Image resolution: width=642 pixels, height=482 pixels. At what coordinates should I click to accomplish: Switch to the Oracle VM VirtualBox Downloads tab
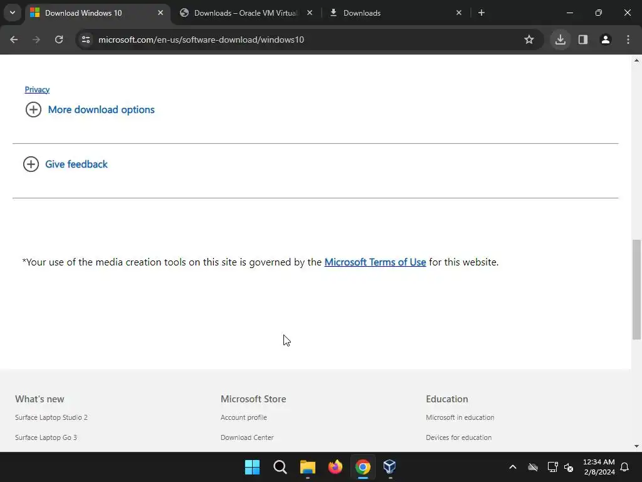click(x=246, y=13)
